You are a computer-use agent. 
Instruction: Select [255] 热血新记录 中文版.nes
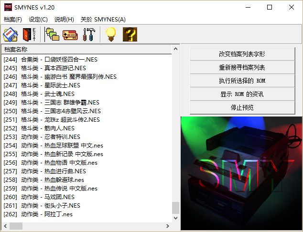(x=54, y=154)
